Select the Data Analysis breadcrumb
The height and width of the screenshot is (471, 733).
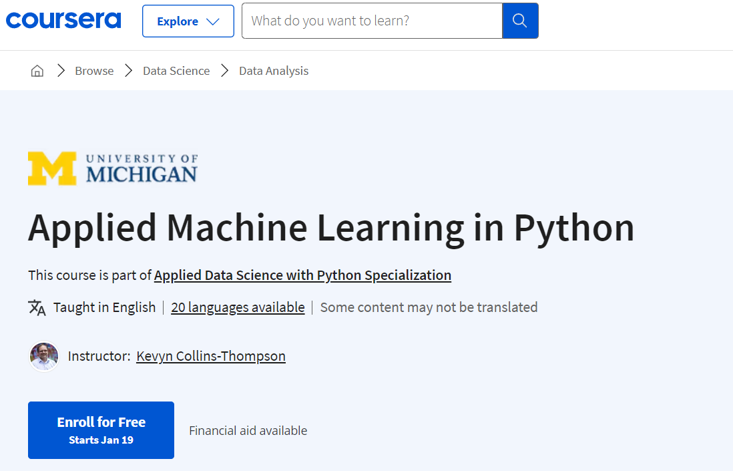coord(274,70)
